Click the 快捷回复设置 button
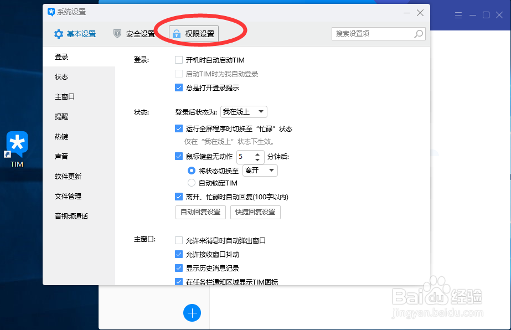This screenshot has height=330, width=511. (255, 212)
